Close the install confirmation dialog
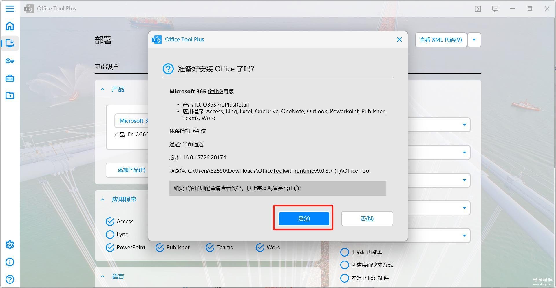The height and width of the screenshot is (288, 556). coord(399,39)
